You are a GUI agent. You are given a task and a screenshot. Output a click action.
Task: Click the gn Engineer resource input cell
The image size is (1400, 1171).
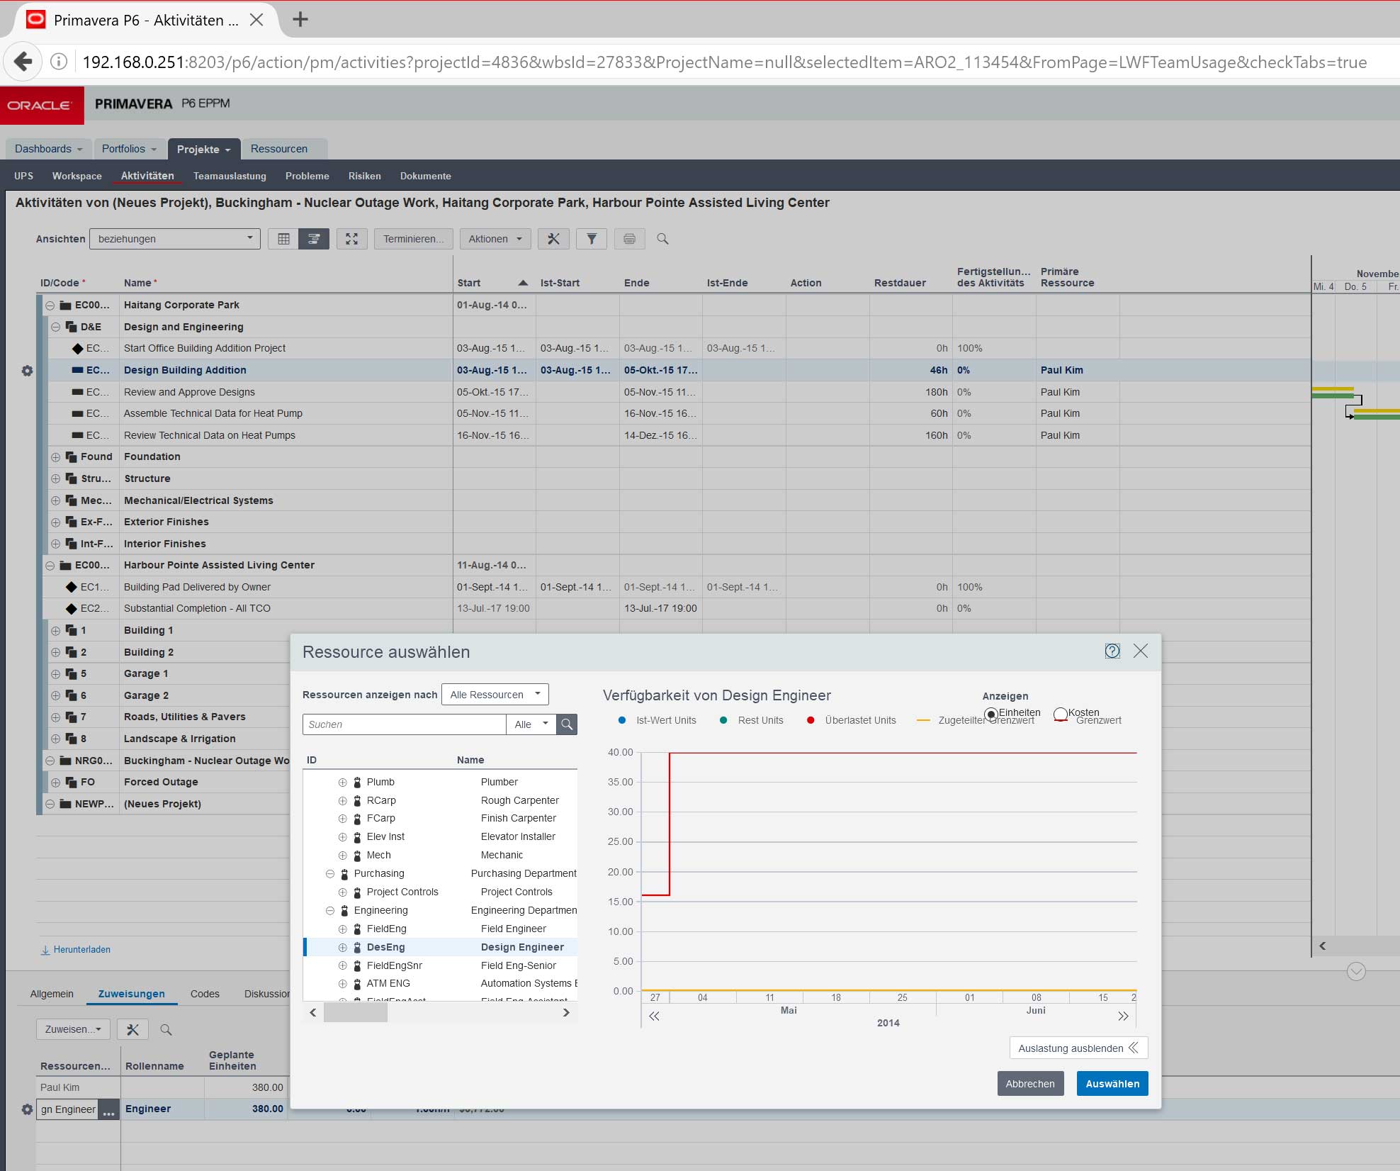pyautogui.click(x=68, y=1109)
